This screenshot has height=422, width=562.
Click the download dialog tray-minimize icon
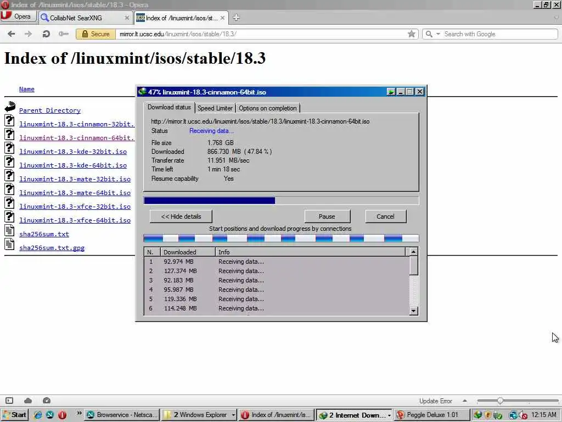[391, 92]
